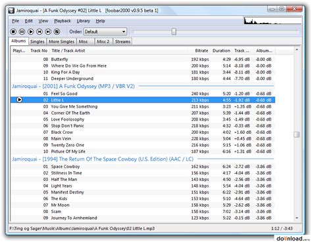The height and width of the screenshot is (242, 312).
Task: Select track Corner Of The Earth
Action: [x=143, y=113]
